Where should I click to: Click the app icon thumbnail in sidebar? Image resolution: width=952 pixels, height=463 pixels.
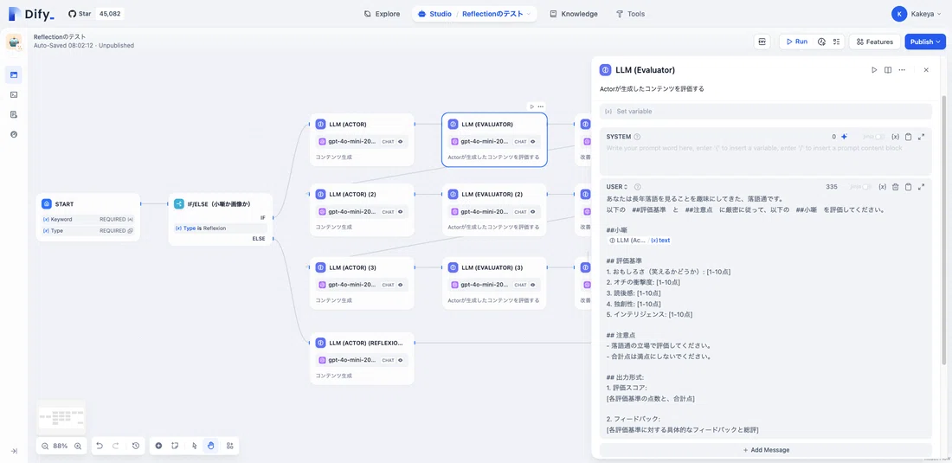tap(14, 42)
